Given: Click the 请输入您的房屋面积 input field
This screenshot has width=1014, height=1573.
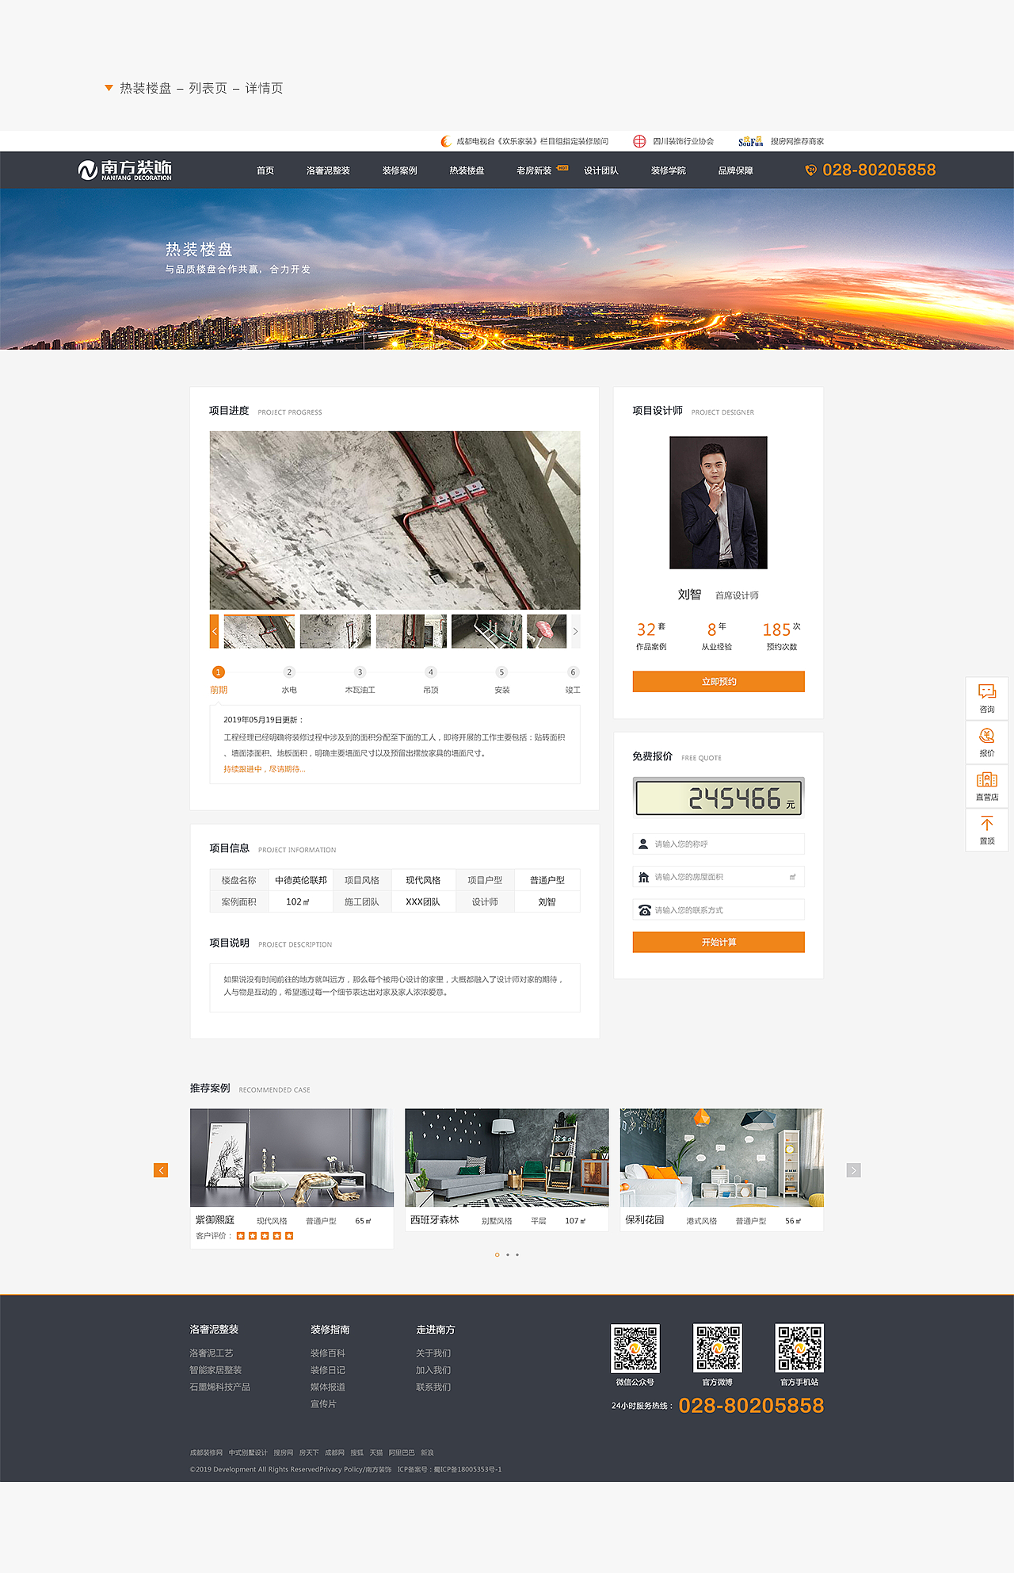Looking at the screenshot, I should point(719,877).
